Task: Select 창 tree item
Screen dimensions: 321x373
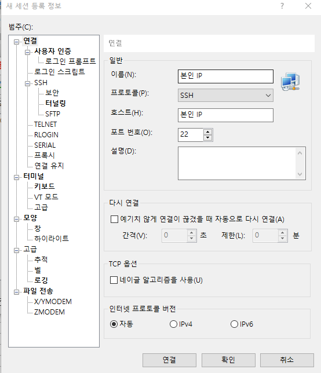Action: (38, 228)
